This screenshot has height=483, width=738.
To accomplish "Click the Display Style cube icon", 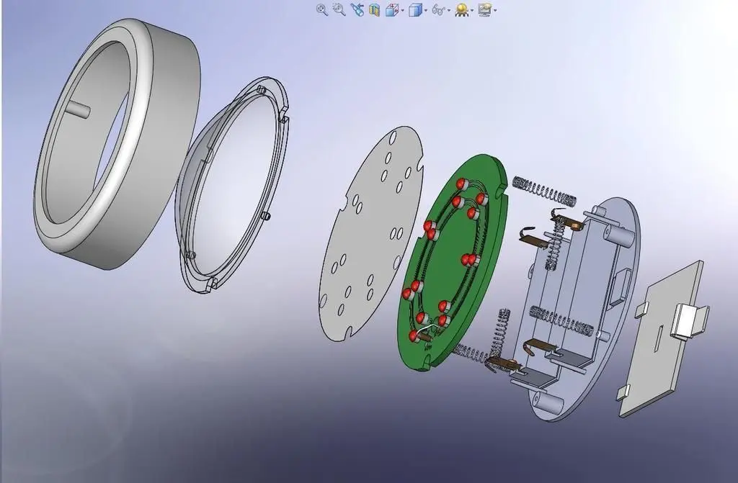I will pos(415,10).
